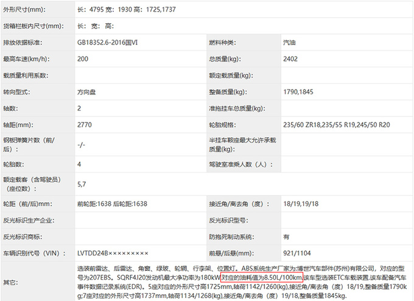Select the track value 前轮距:1638 后轮距:1638
Screen dimensions: 414x301
coord(112,204)
